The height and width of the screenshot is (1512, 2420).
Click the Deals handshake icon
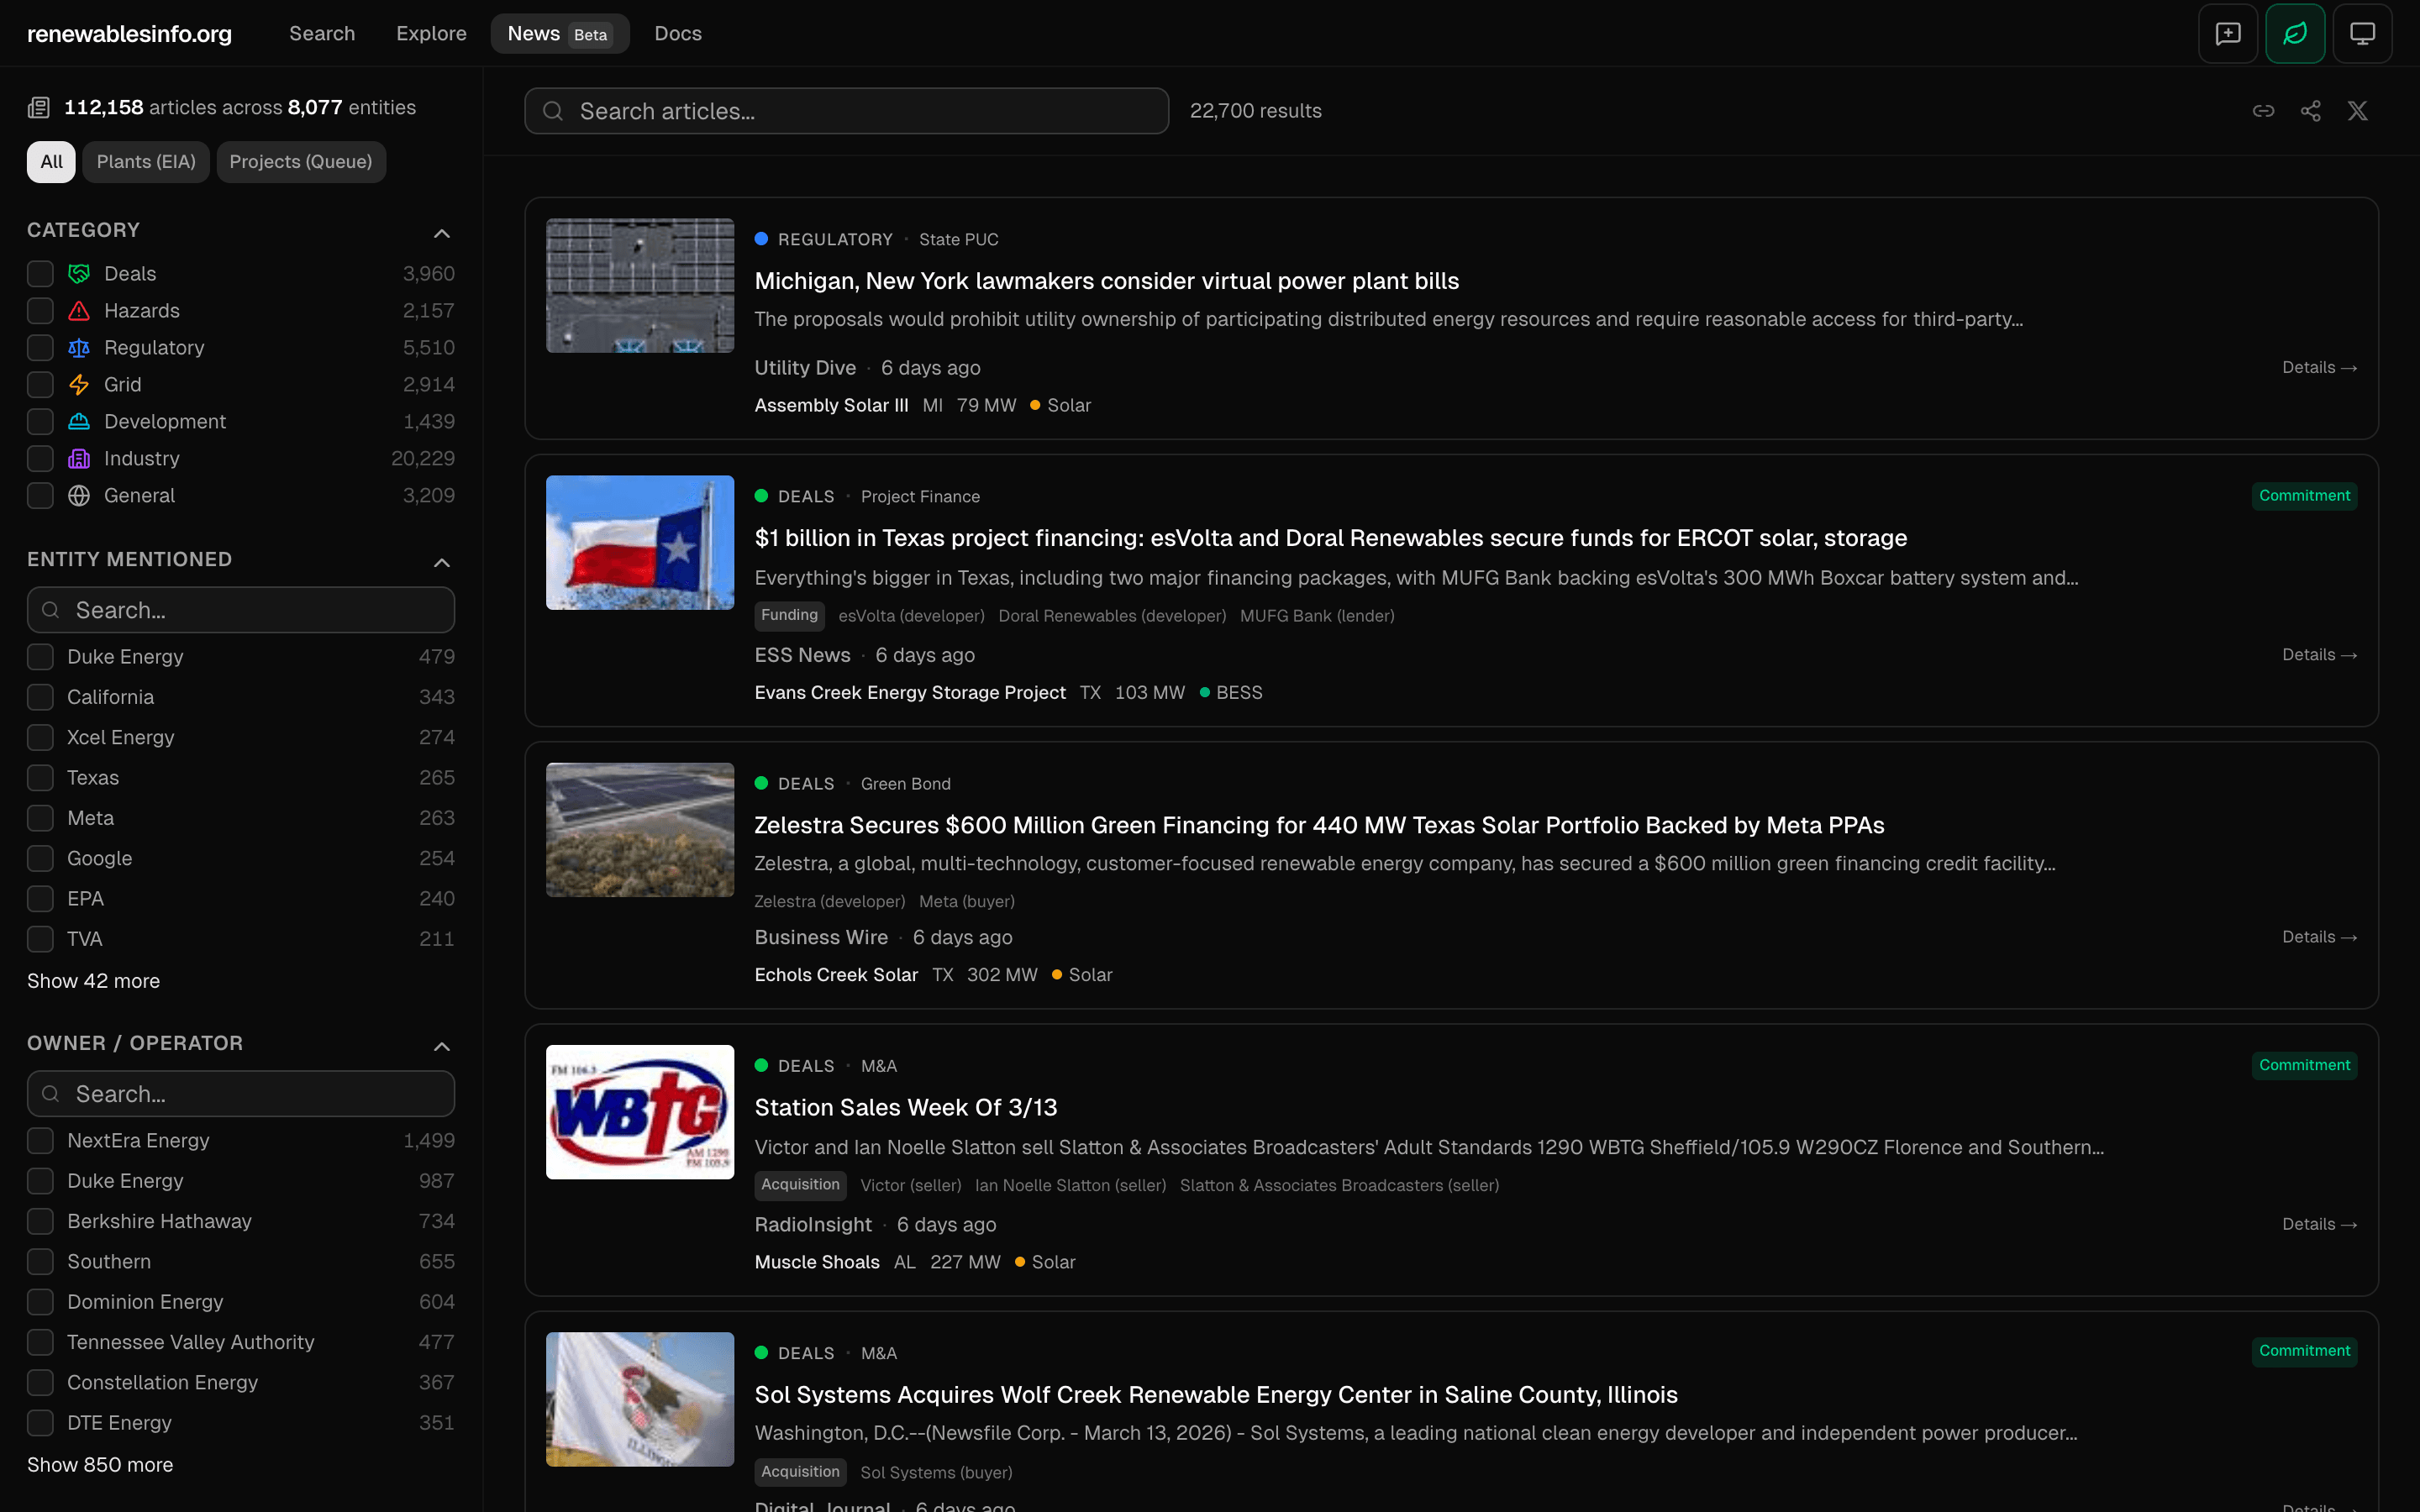pos(79,274)
